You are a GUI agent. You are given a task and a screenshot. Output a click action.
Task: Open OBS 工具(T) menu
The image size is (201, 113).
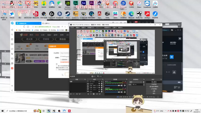point(115,28)
